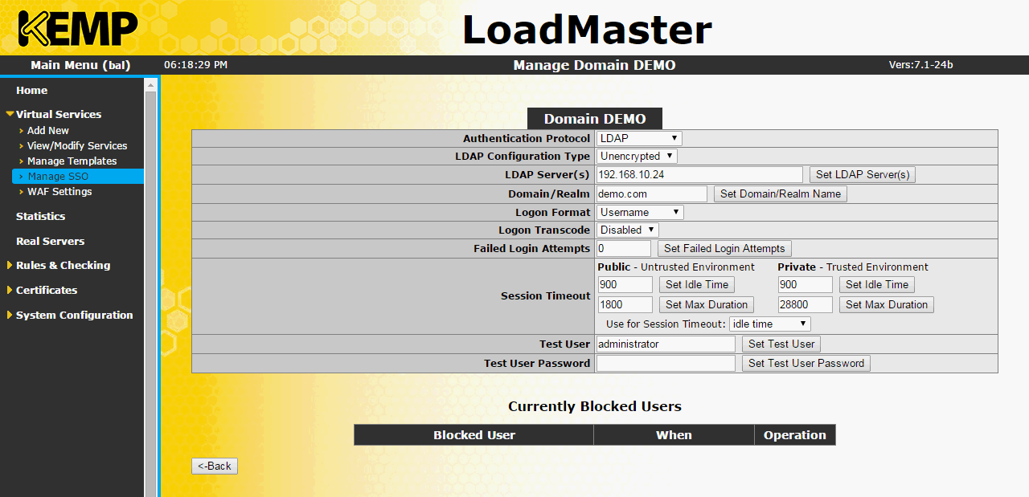The height and width of the screenshot is (497, 1029).
Task: Click the <-Back button
Action: 215,466
